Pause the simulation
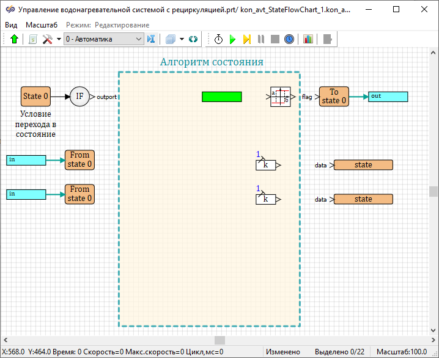439x358 pixels. [261, 39]
